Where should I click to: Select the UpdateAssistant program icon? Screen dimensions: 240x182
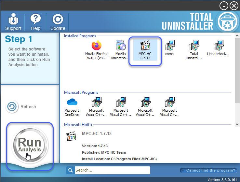(x=218, y=48)
